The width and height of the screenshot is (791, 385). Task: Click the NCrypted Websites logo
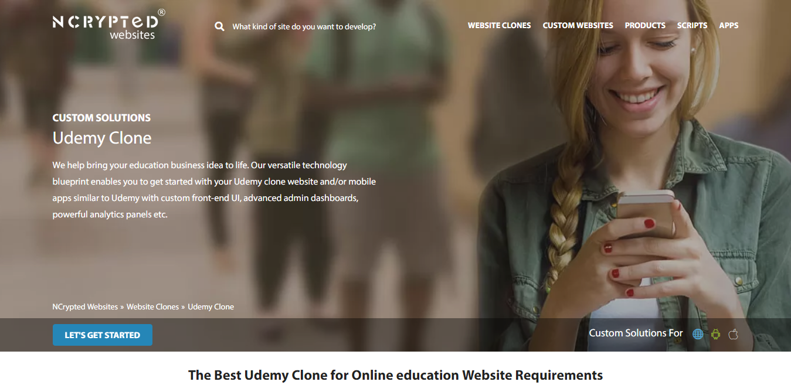pos(108,25)
